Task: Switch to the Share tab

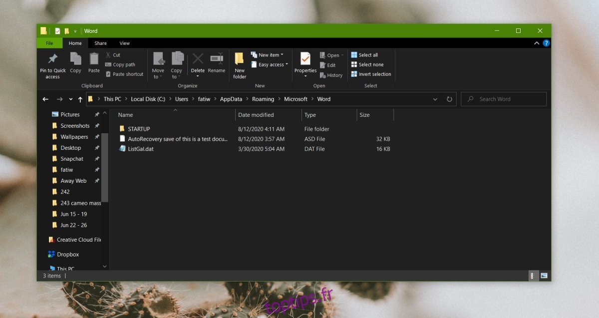Action: coord(100,43)
